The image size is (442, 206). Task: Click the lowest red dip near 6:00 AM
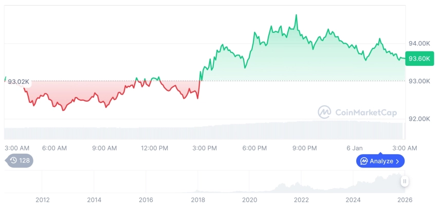coord(63,109)
